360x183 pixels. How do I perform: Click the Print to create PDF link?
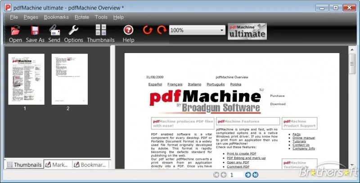pyautogui.click(x=241, y=154)
